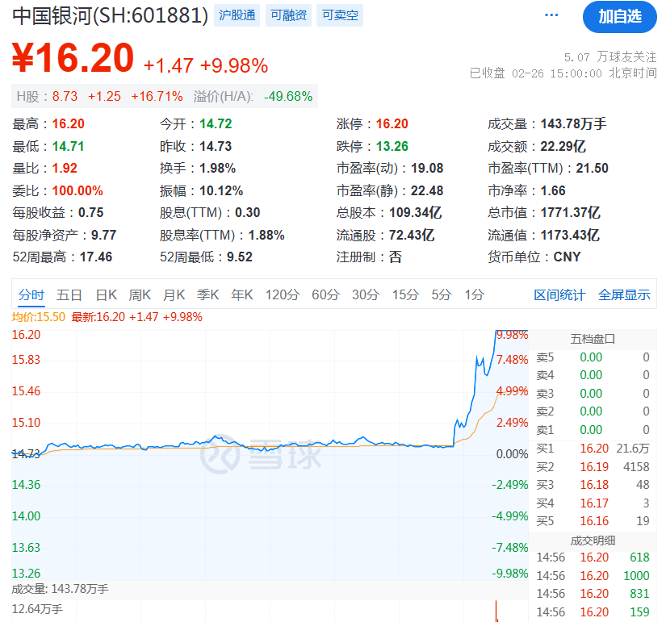Viewport: 666px width, 622px height.
Task: Click the trade row with volume 831
Action: point(593,594)
